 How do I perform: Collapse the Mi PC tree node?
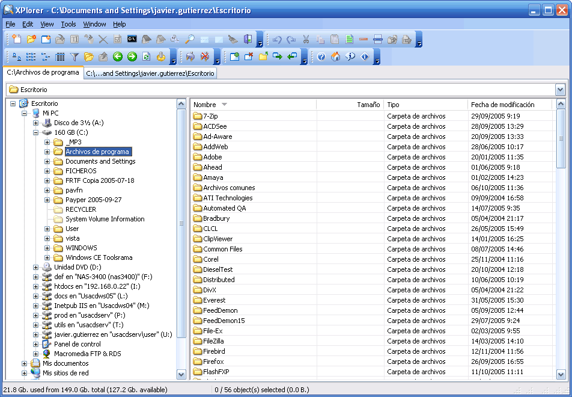pos(25,113)
